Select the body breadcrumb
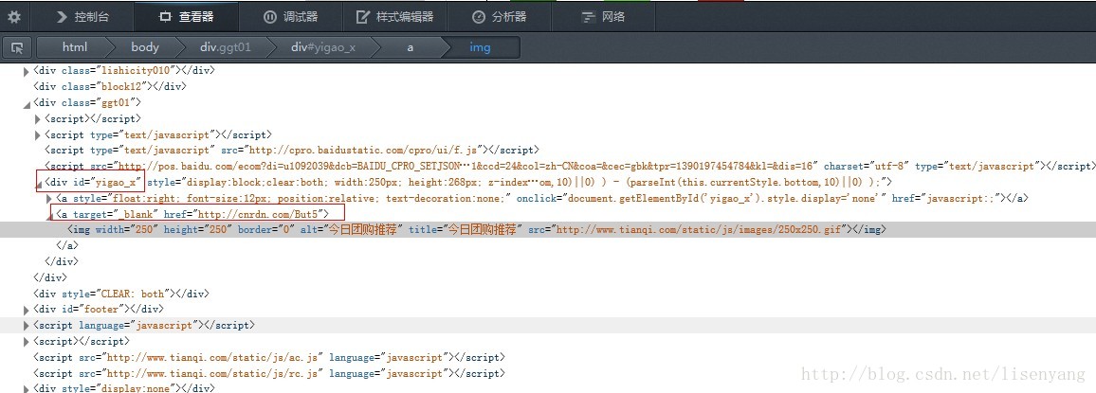The width and height of the screenshot is (1096, 393). point(145,47)
